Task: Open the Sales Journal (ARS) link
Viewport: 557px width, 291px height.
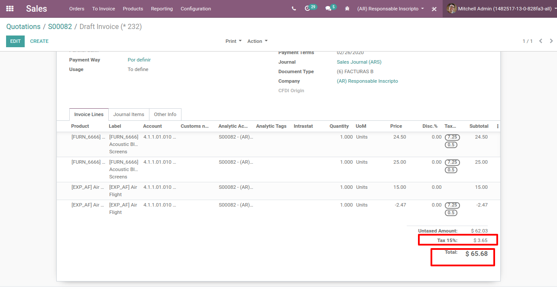Action: 359,62
